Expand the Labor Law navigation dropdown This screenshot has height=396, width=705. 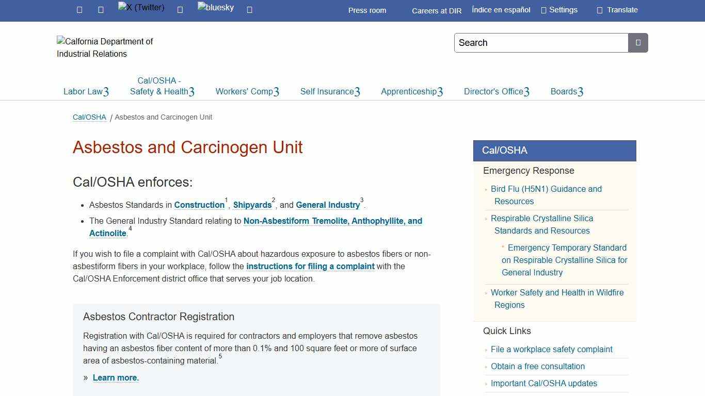click(x=86, y=91)
